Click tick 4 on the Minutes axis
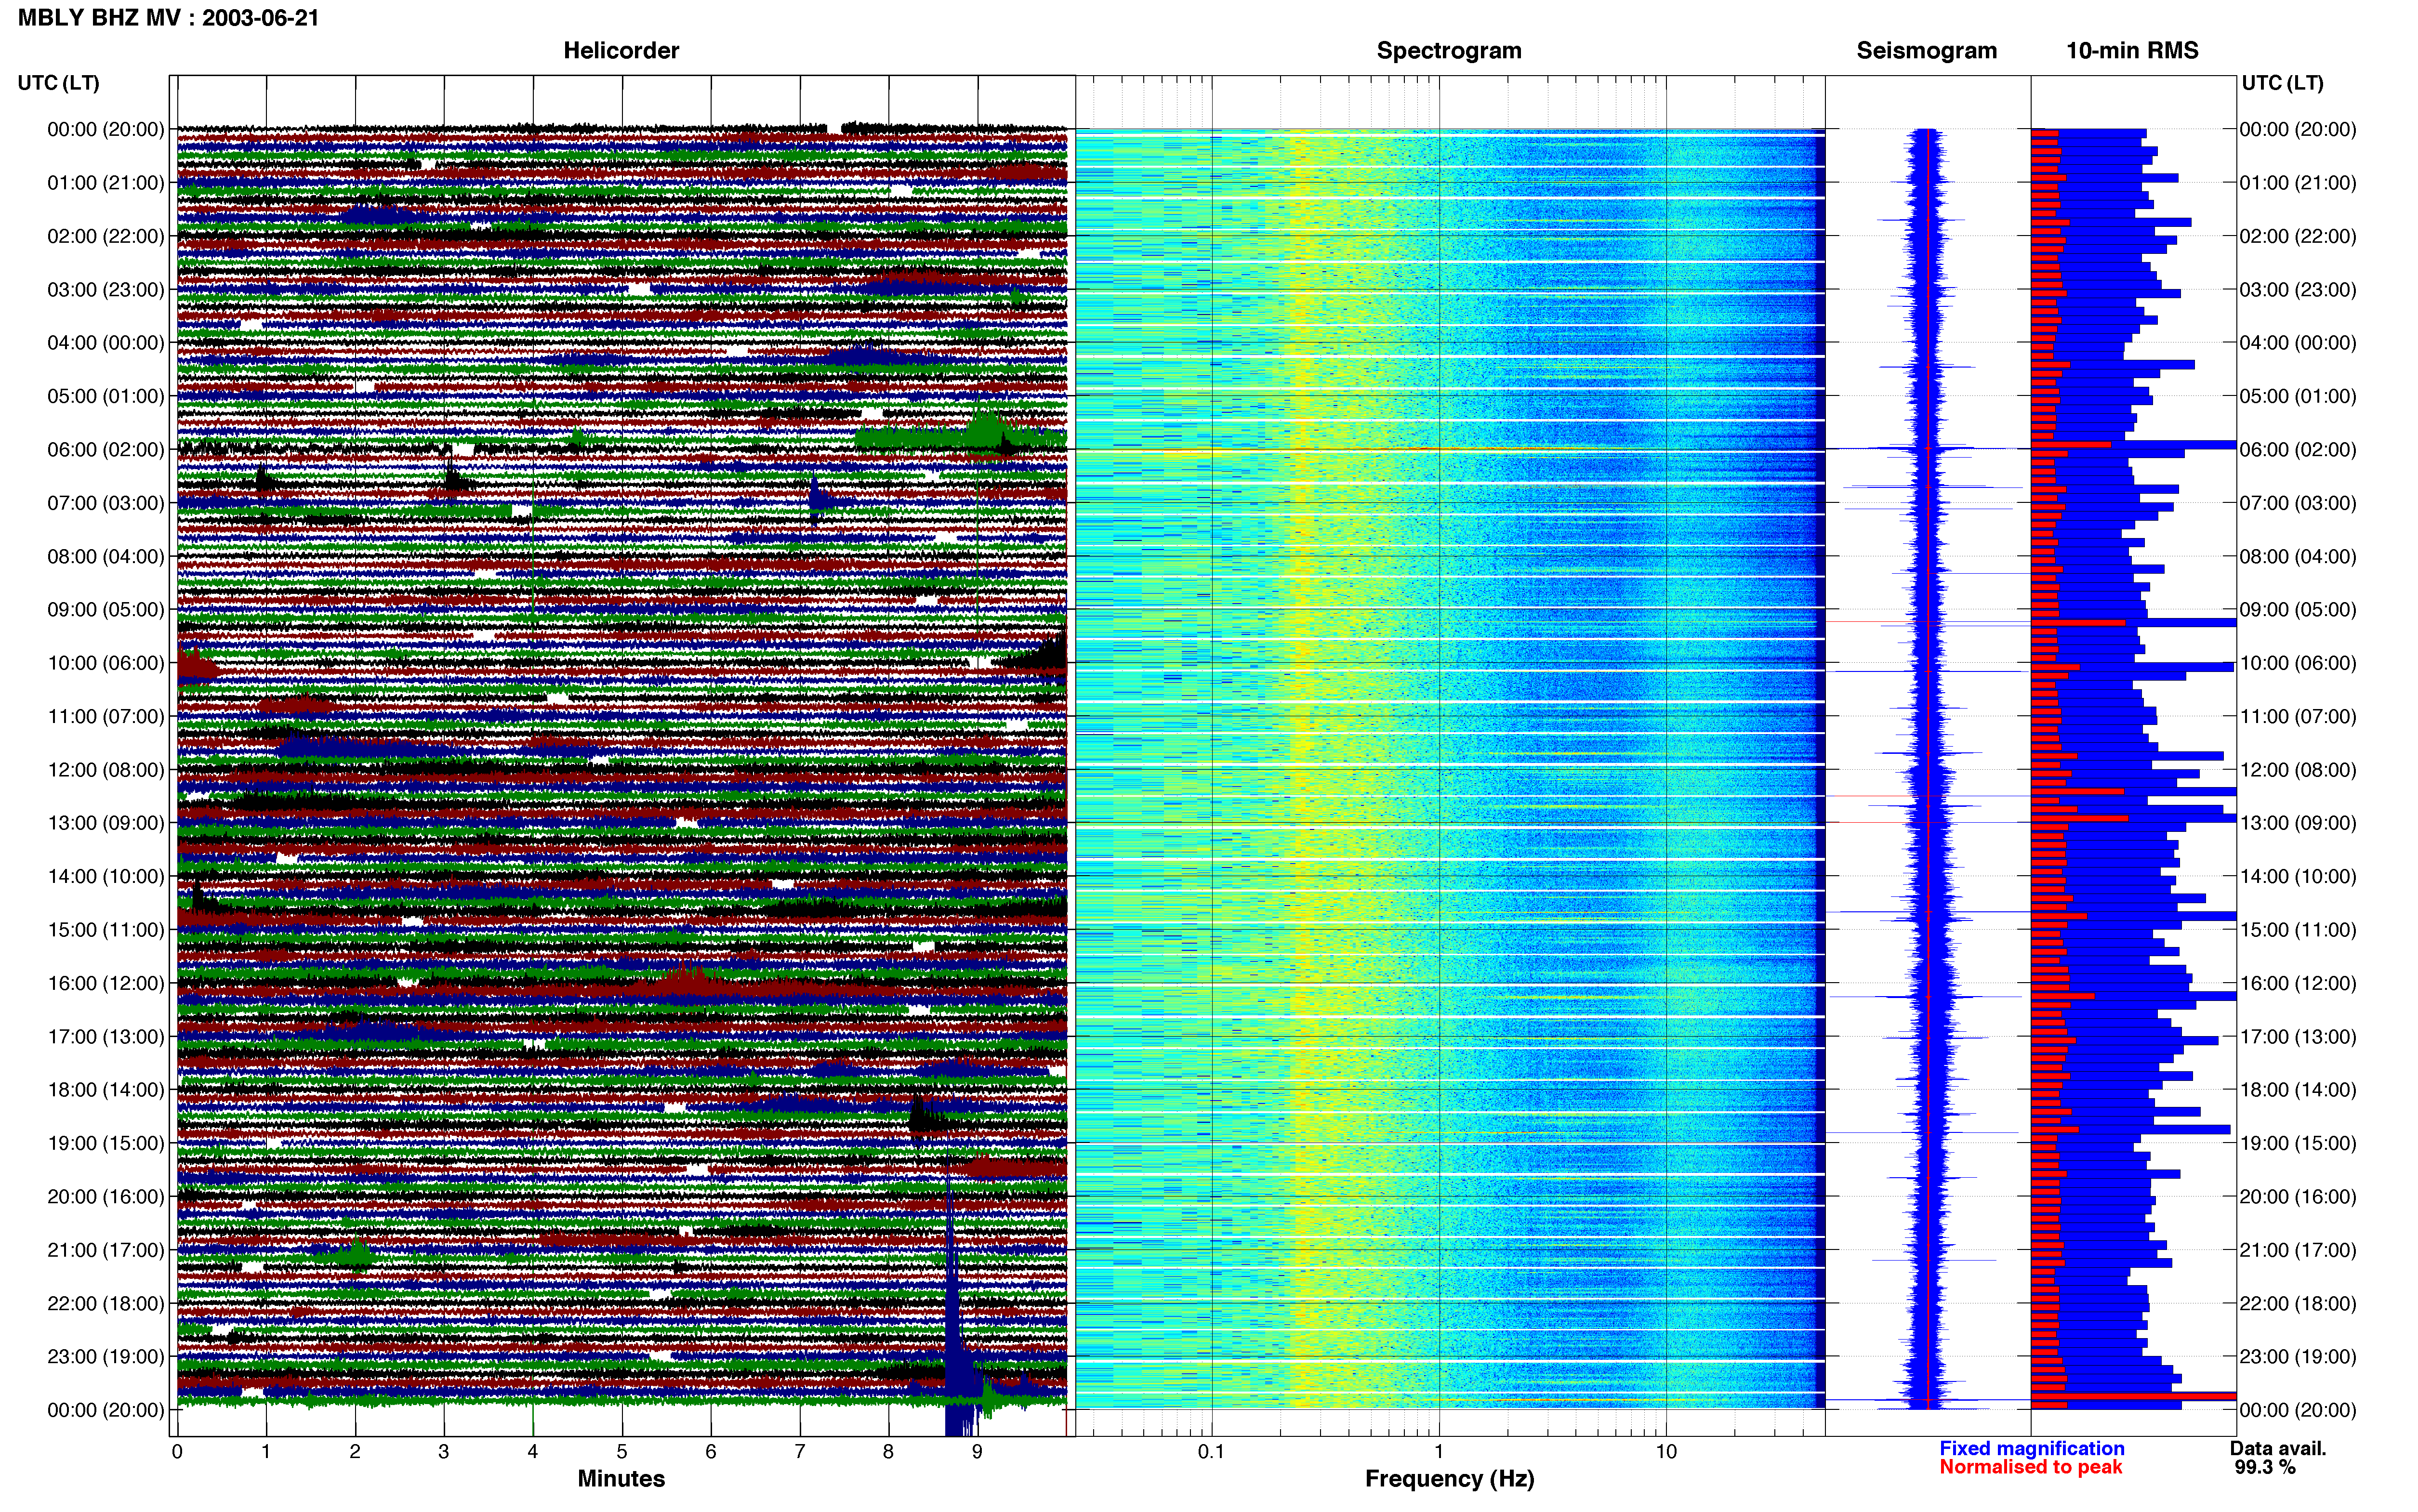The image size is (2418, 1512). pyautogui.click(x=533, y=1451)
